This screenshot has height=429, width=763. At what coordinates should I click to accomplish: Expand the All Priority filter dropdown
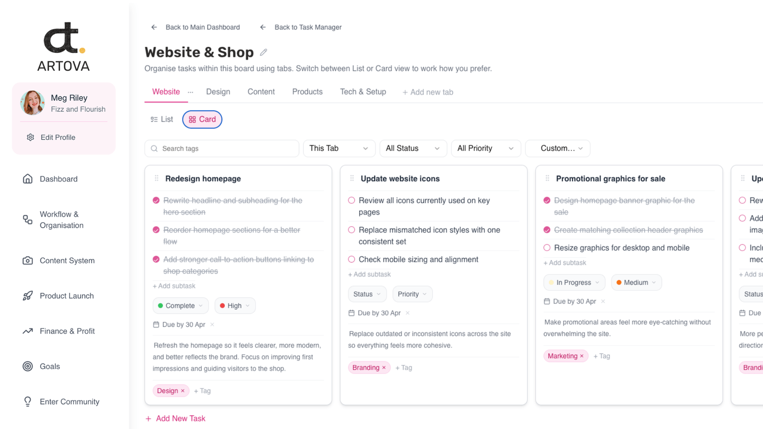pyautogui.click(x=485, y=148)
